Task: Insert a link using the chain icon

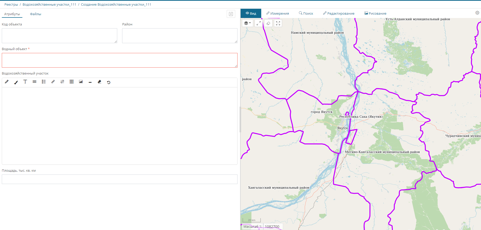Action: (53, 82)
